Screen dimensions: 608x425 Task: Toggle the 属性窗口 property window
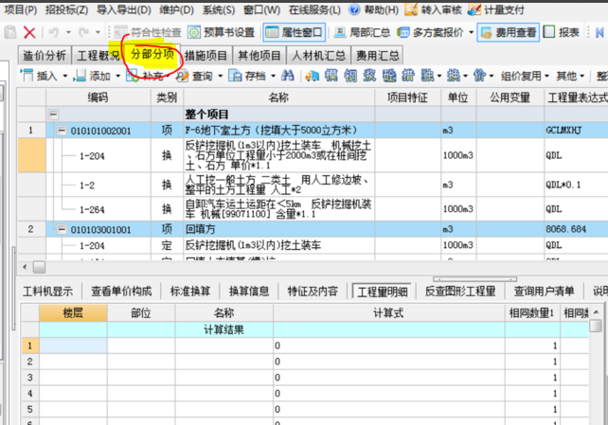click(x=293, y=32)
